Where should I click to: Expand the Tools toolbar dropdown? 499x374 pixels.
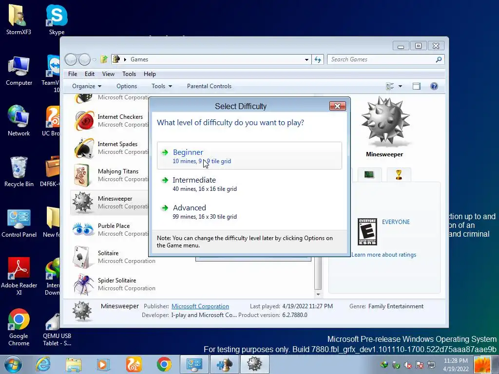(x=162, y=86)
